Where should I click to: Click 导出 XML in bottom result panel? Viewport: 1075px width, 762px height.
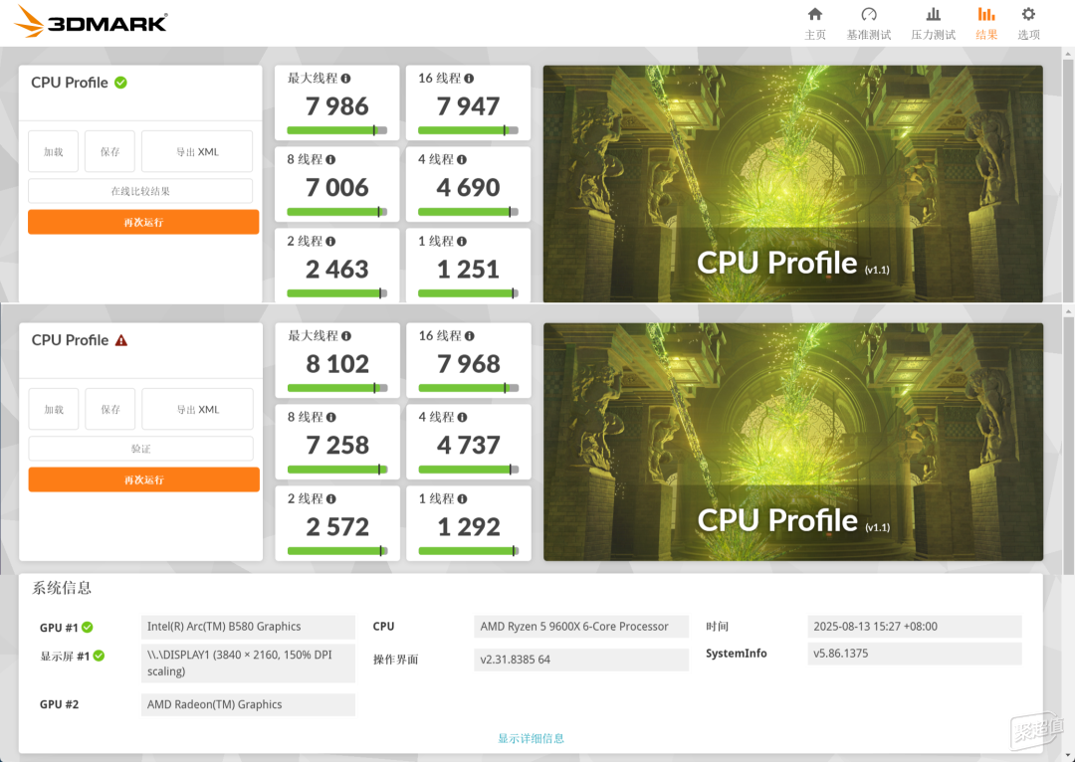[197, 409]
